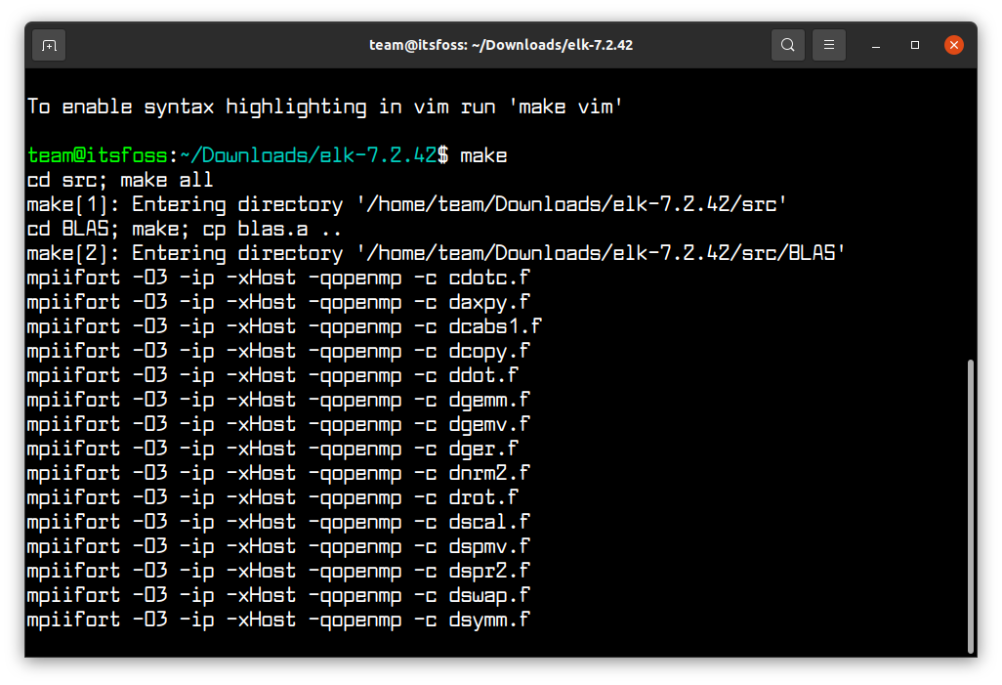Click the minimize window control
This screenshot has width=1002, height=685.
pos(875,45)
